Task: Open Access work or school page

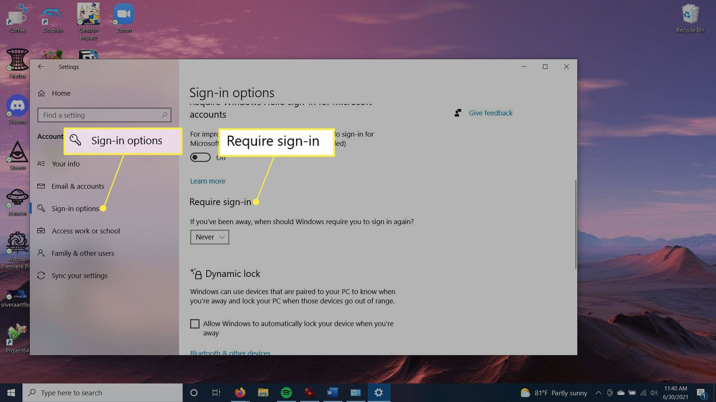Action: [x=85, y=231]
